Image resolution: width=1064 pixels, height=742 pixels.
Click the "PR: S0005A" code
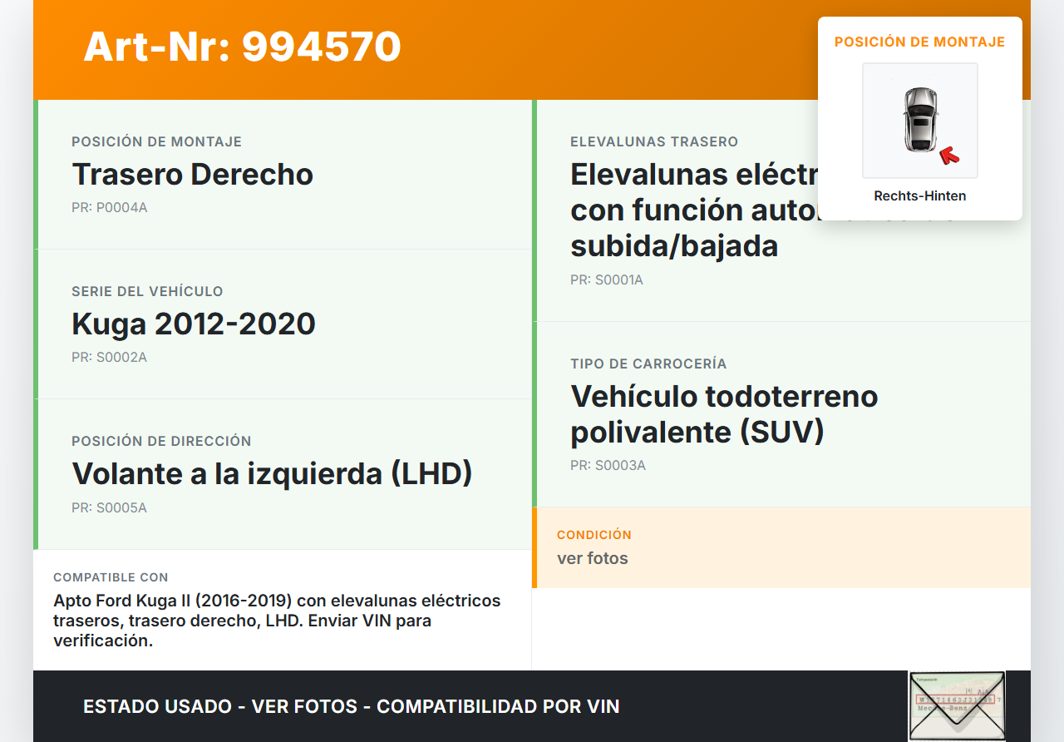[x=109, y=507]
